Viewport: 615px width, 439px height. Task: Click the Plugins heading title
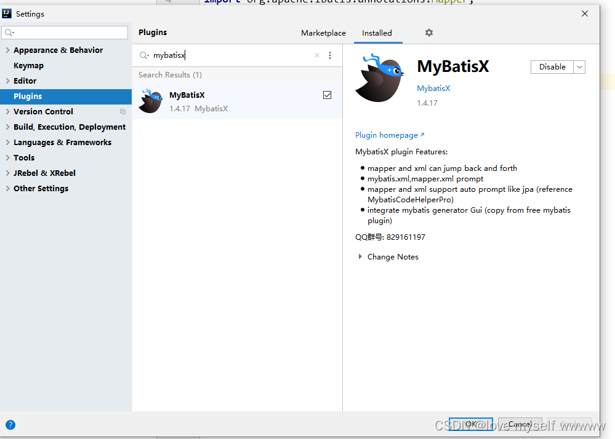153,32
